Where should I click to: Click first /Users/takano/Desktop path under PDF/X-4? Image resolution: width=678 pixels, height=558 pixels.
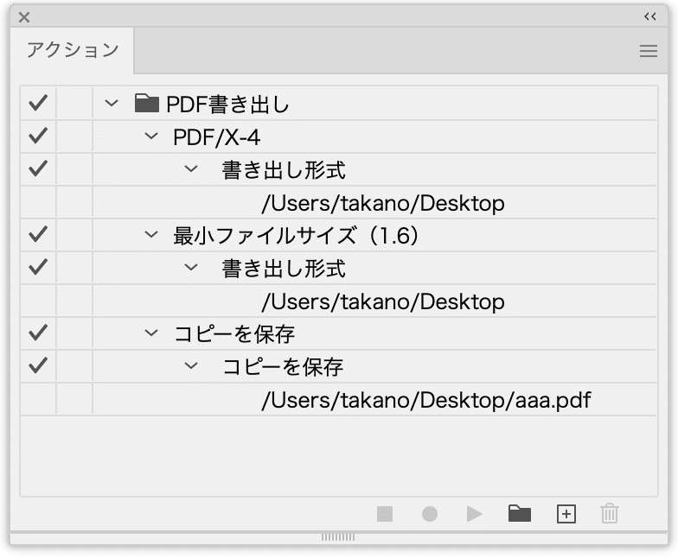pos(383,203)
